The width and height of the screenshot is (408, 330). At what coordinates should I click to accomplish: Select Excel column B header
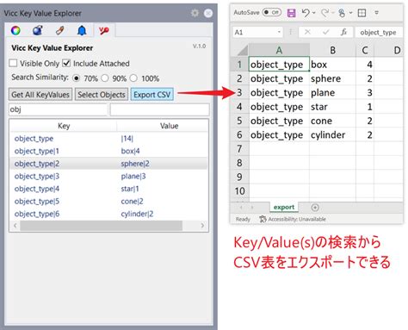tap(332, 50)
